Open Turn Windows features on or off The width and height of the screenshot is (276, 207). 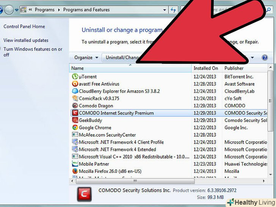click(x=33, y=52)
